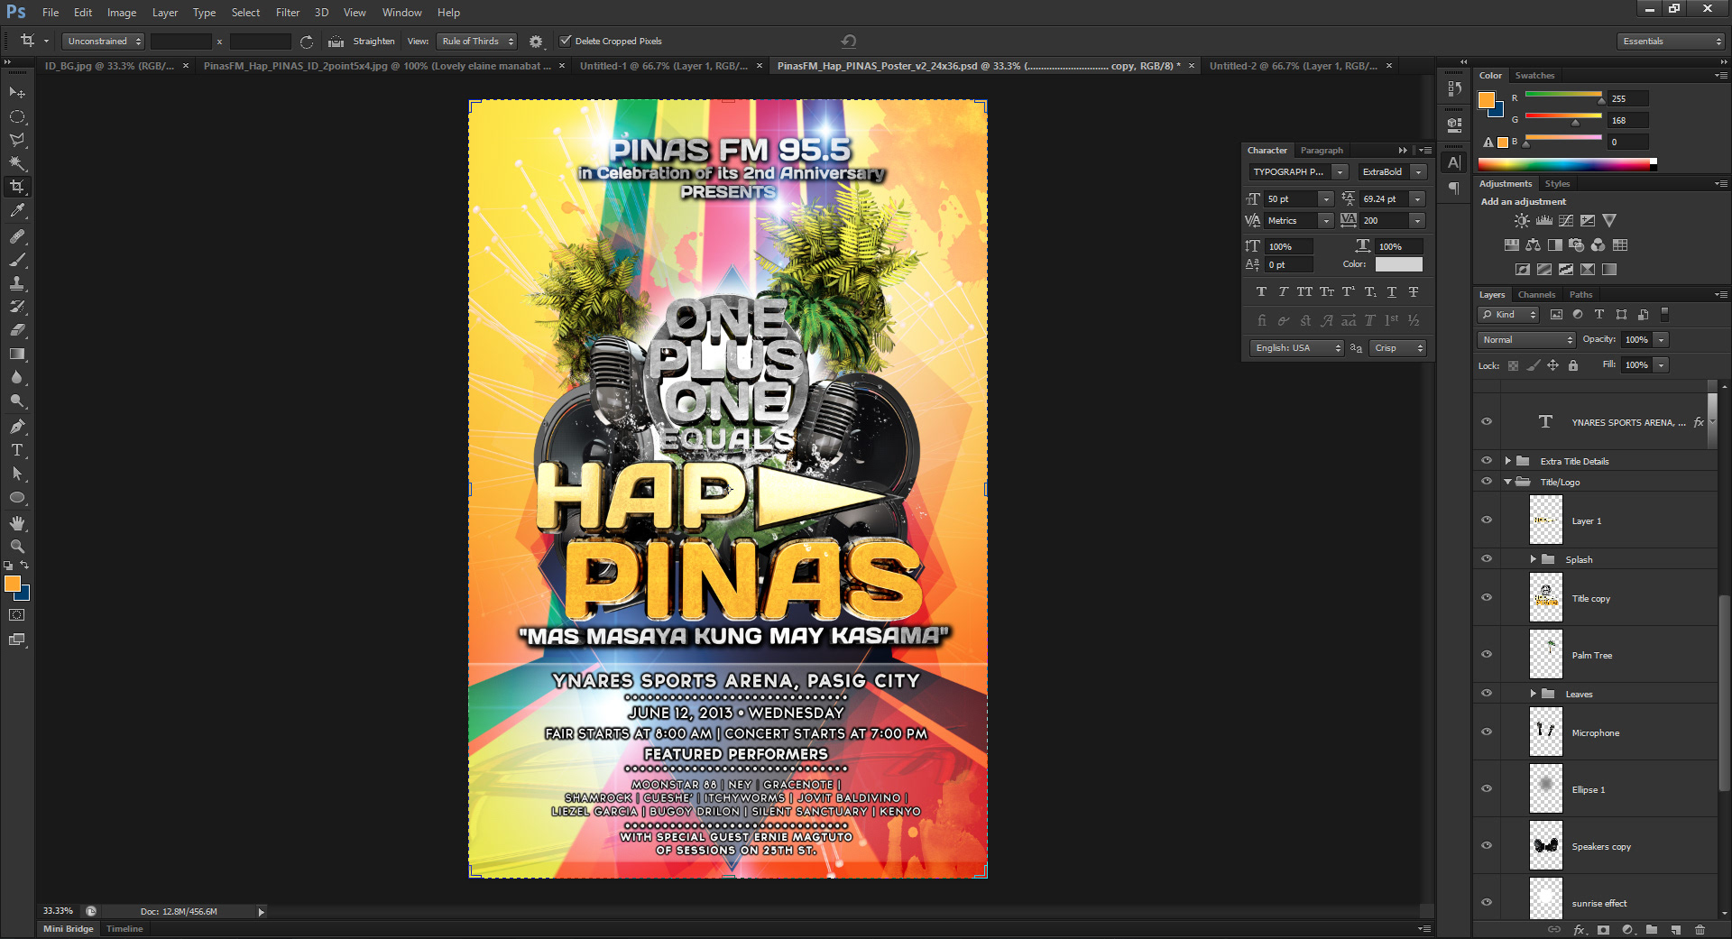Image resolution: width=1732 pixels, height=939 pixels.
Task: Switch to the Channels tab
Action: (1536, 295)
